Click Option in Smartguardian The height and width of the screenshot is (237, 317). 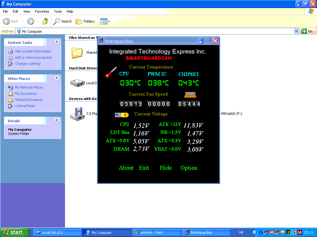pyautogui.click(x=189, y=168)
